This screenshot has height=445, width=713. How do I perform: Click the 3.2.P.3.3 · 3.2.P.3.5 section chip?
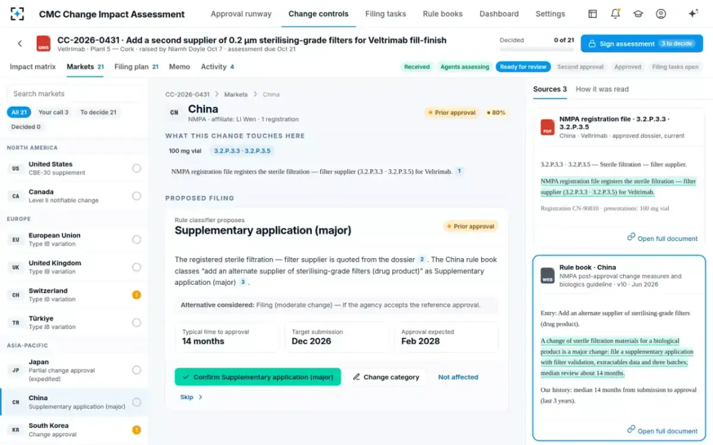tap(242, 151)
